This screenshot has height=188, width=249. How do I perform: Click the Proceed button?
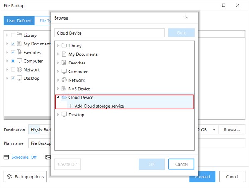coord(203,176)
